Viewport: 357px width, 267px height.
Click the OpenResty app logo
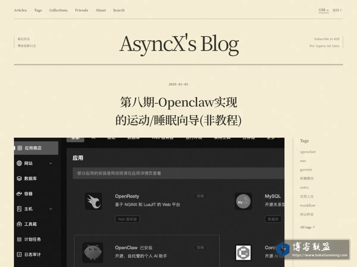[93, 201]
